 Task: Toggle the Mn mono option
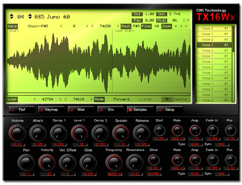pyautogui.click(x=167, y=99)
